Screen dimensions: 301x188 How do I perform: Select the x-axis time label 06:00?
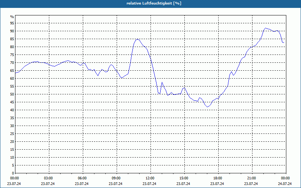(x=83, y=178)
